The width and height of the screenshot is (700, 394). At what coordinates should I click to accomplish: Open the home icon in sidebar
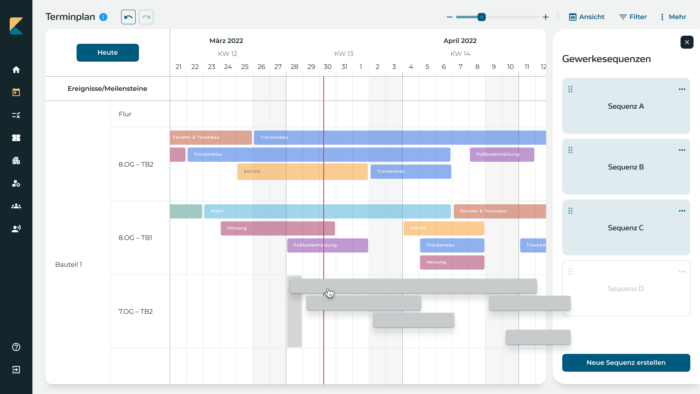16,70
